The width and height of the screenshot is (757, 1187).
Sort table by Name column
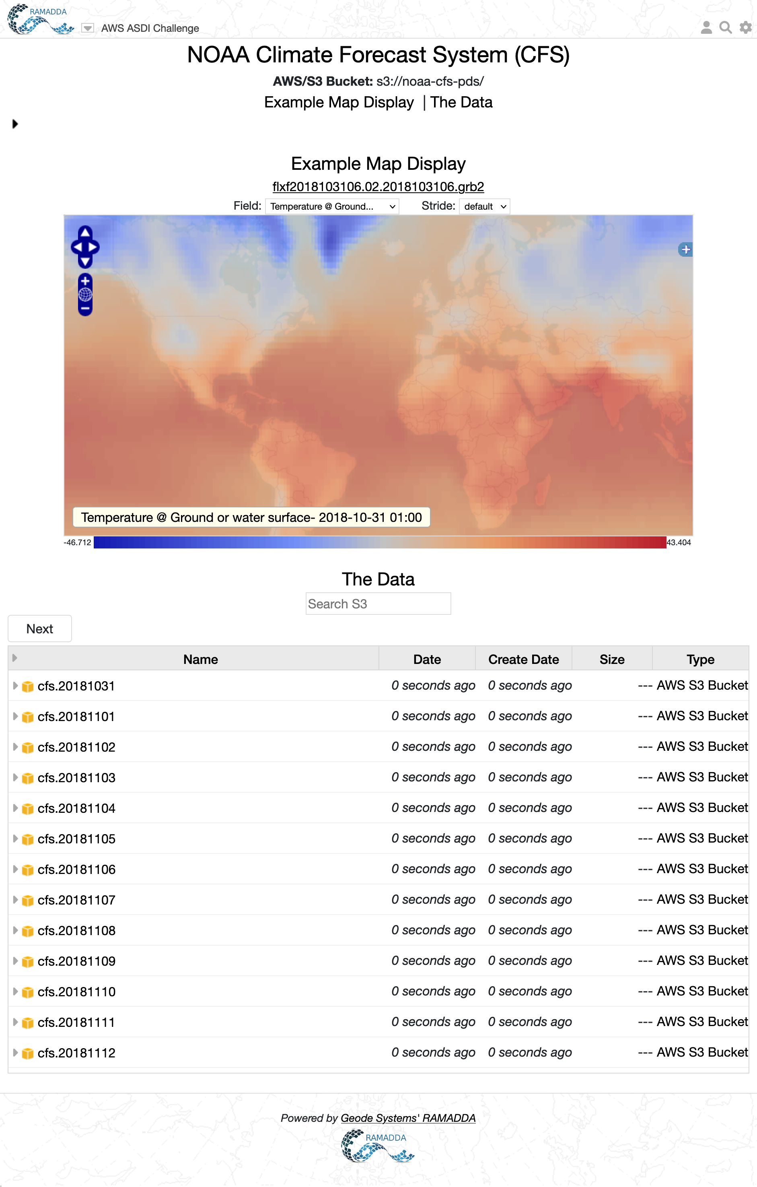(x=201, y=659)
